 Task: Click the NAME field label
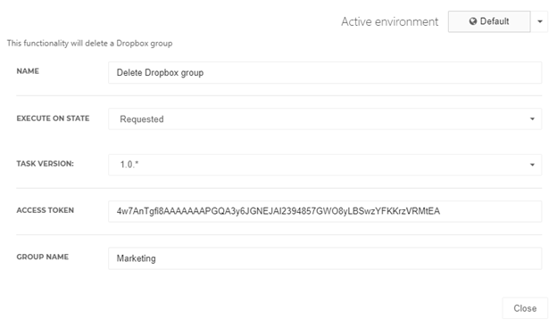28,71
